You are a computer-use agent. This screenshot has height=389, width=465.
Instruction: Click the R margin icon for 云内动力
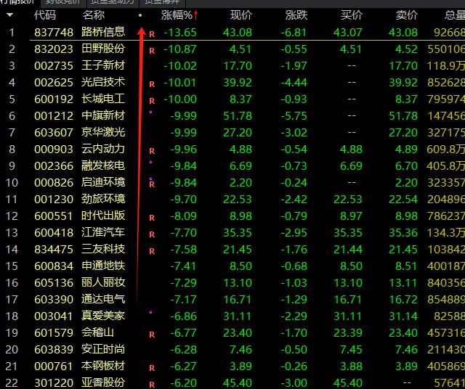[x=152, y=151]
